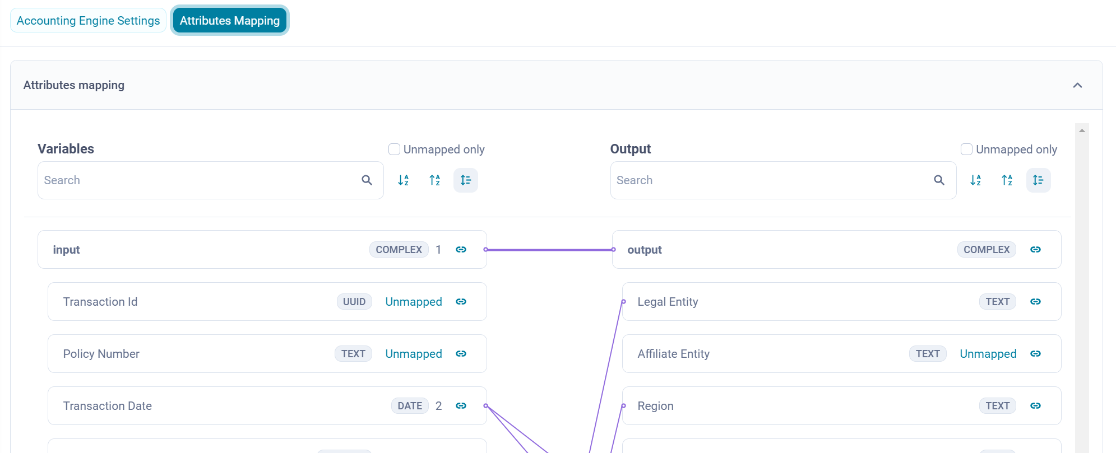Click link icon on Legal Entity row

(x=1035, y=302)
